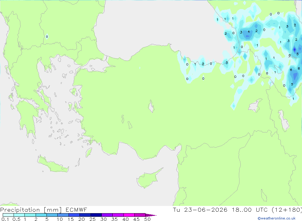
Task: Click the 'ECMWF' model label
Action: point(76,210)
